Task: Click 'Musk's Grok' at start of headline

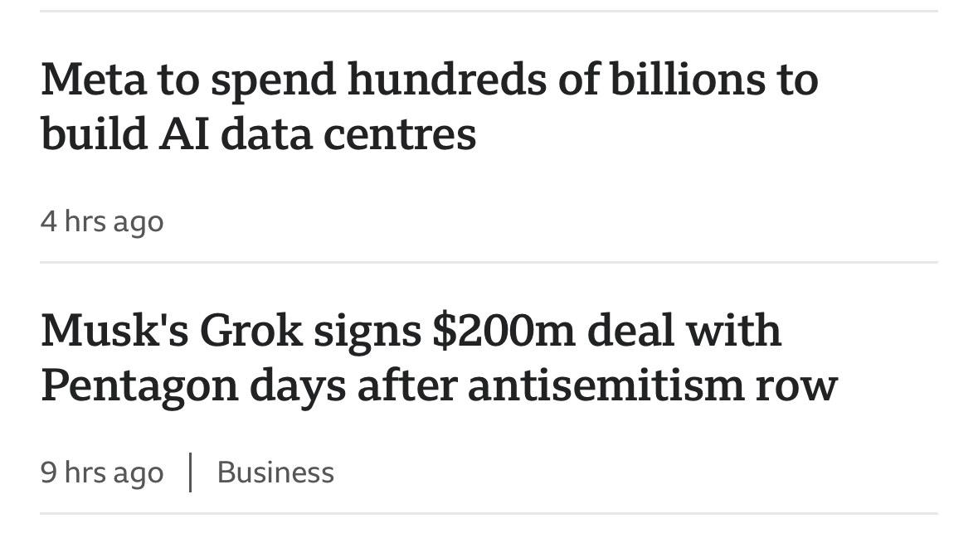Action: (172, 331)
